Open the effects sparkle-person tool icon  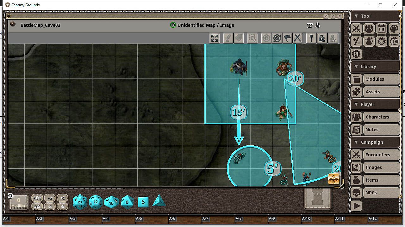coord(369,41)
